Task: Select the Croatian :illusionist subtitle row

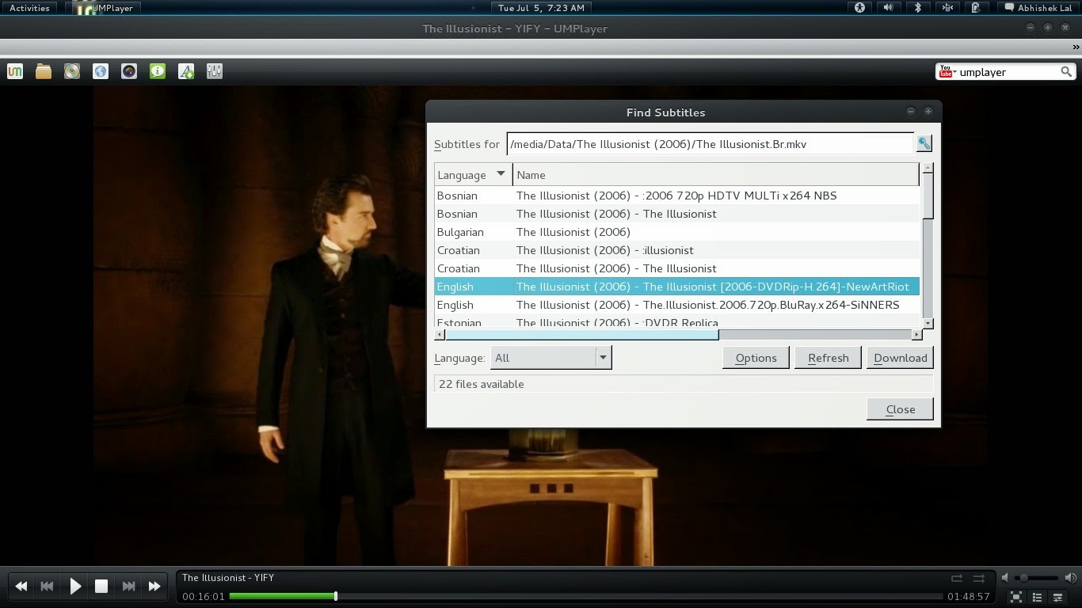Action: [x=676, y=250]
